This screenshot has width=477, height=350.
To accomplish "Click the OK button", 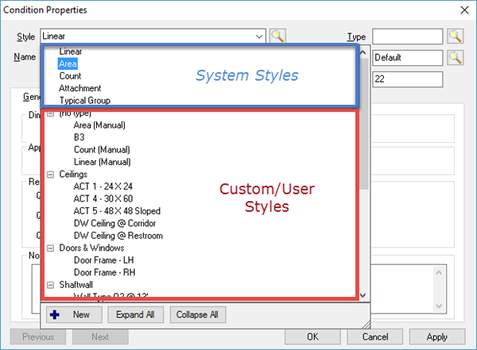I will coord(312,337).
